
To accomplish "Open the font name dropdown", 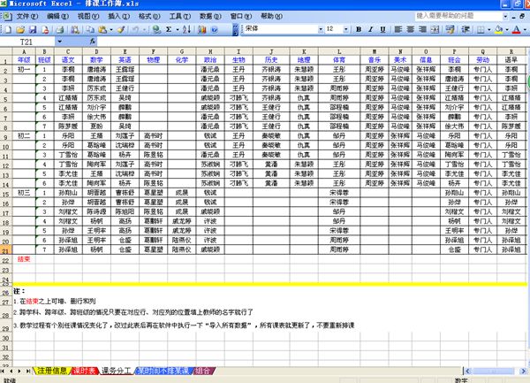I will pyautogui.click(x=321, y=29).
